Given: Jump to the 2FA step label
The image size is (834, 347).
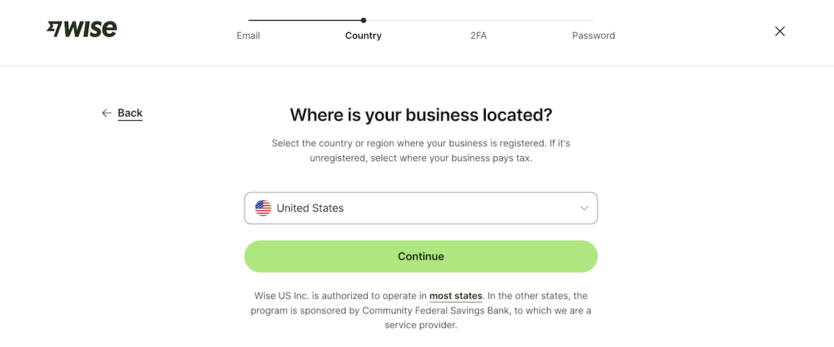Looking at the screenshot, I should (x=478, y=35).
